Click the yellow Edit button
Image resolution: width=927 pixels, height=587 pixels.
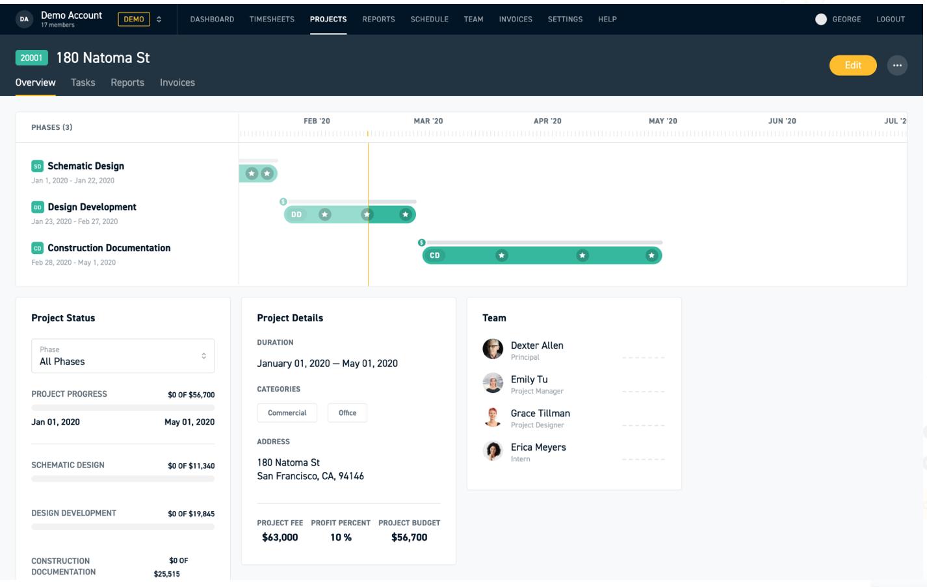click(x=853, y=66)
